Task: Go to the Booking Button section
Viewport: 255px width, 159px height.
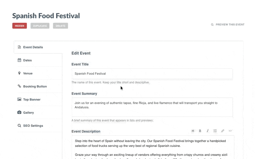Action: pos(35,87)
